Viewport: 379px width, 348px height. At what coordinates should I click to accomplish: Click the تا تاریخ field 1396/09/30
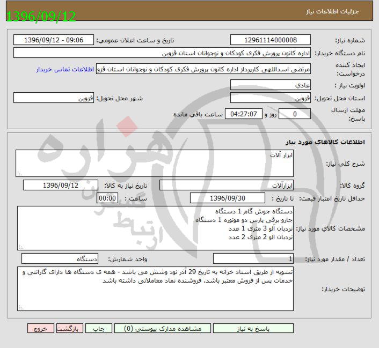228,198
